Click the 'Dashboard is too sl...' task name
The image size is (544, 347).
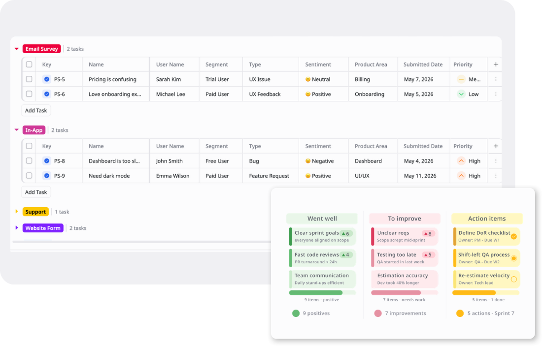point(114,161)
